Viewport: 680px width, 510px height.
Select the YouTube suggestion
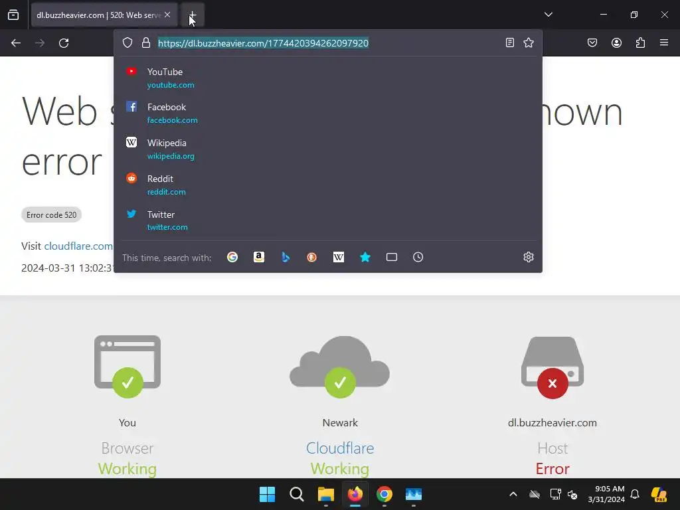coord(328,78)
